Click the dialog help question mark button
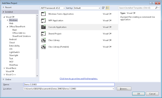The height and width of the screenshot is (98, 162). coord(152,3)
